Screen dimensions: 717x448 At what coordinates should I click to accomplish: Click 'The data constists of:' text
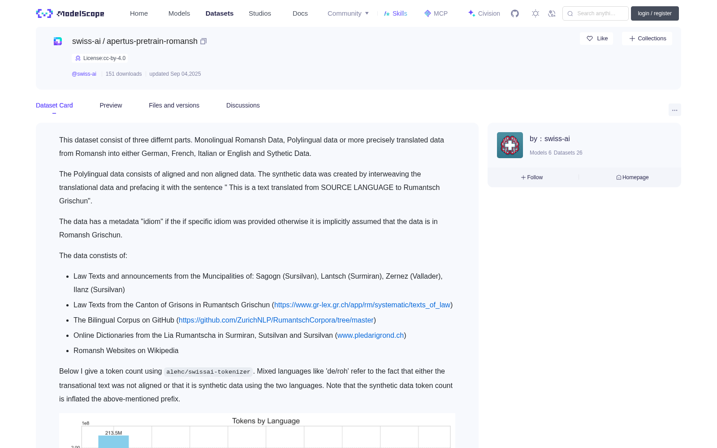tap(93, 255)
